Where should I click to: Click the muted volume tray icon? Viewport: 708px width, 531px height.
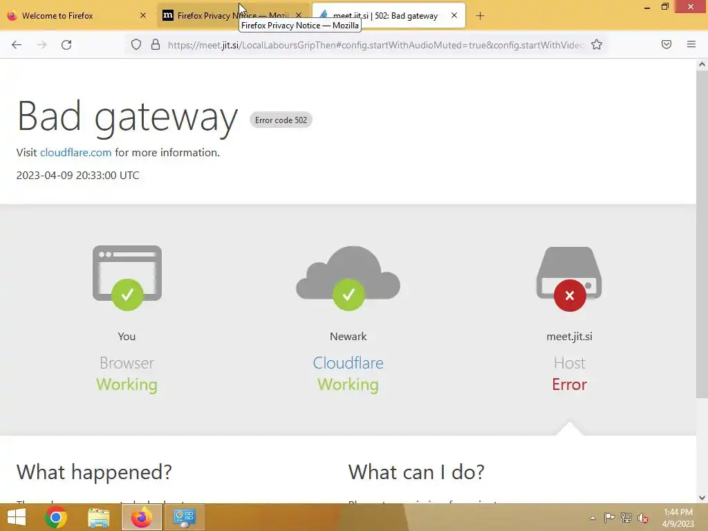click(643, 518)
